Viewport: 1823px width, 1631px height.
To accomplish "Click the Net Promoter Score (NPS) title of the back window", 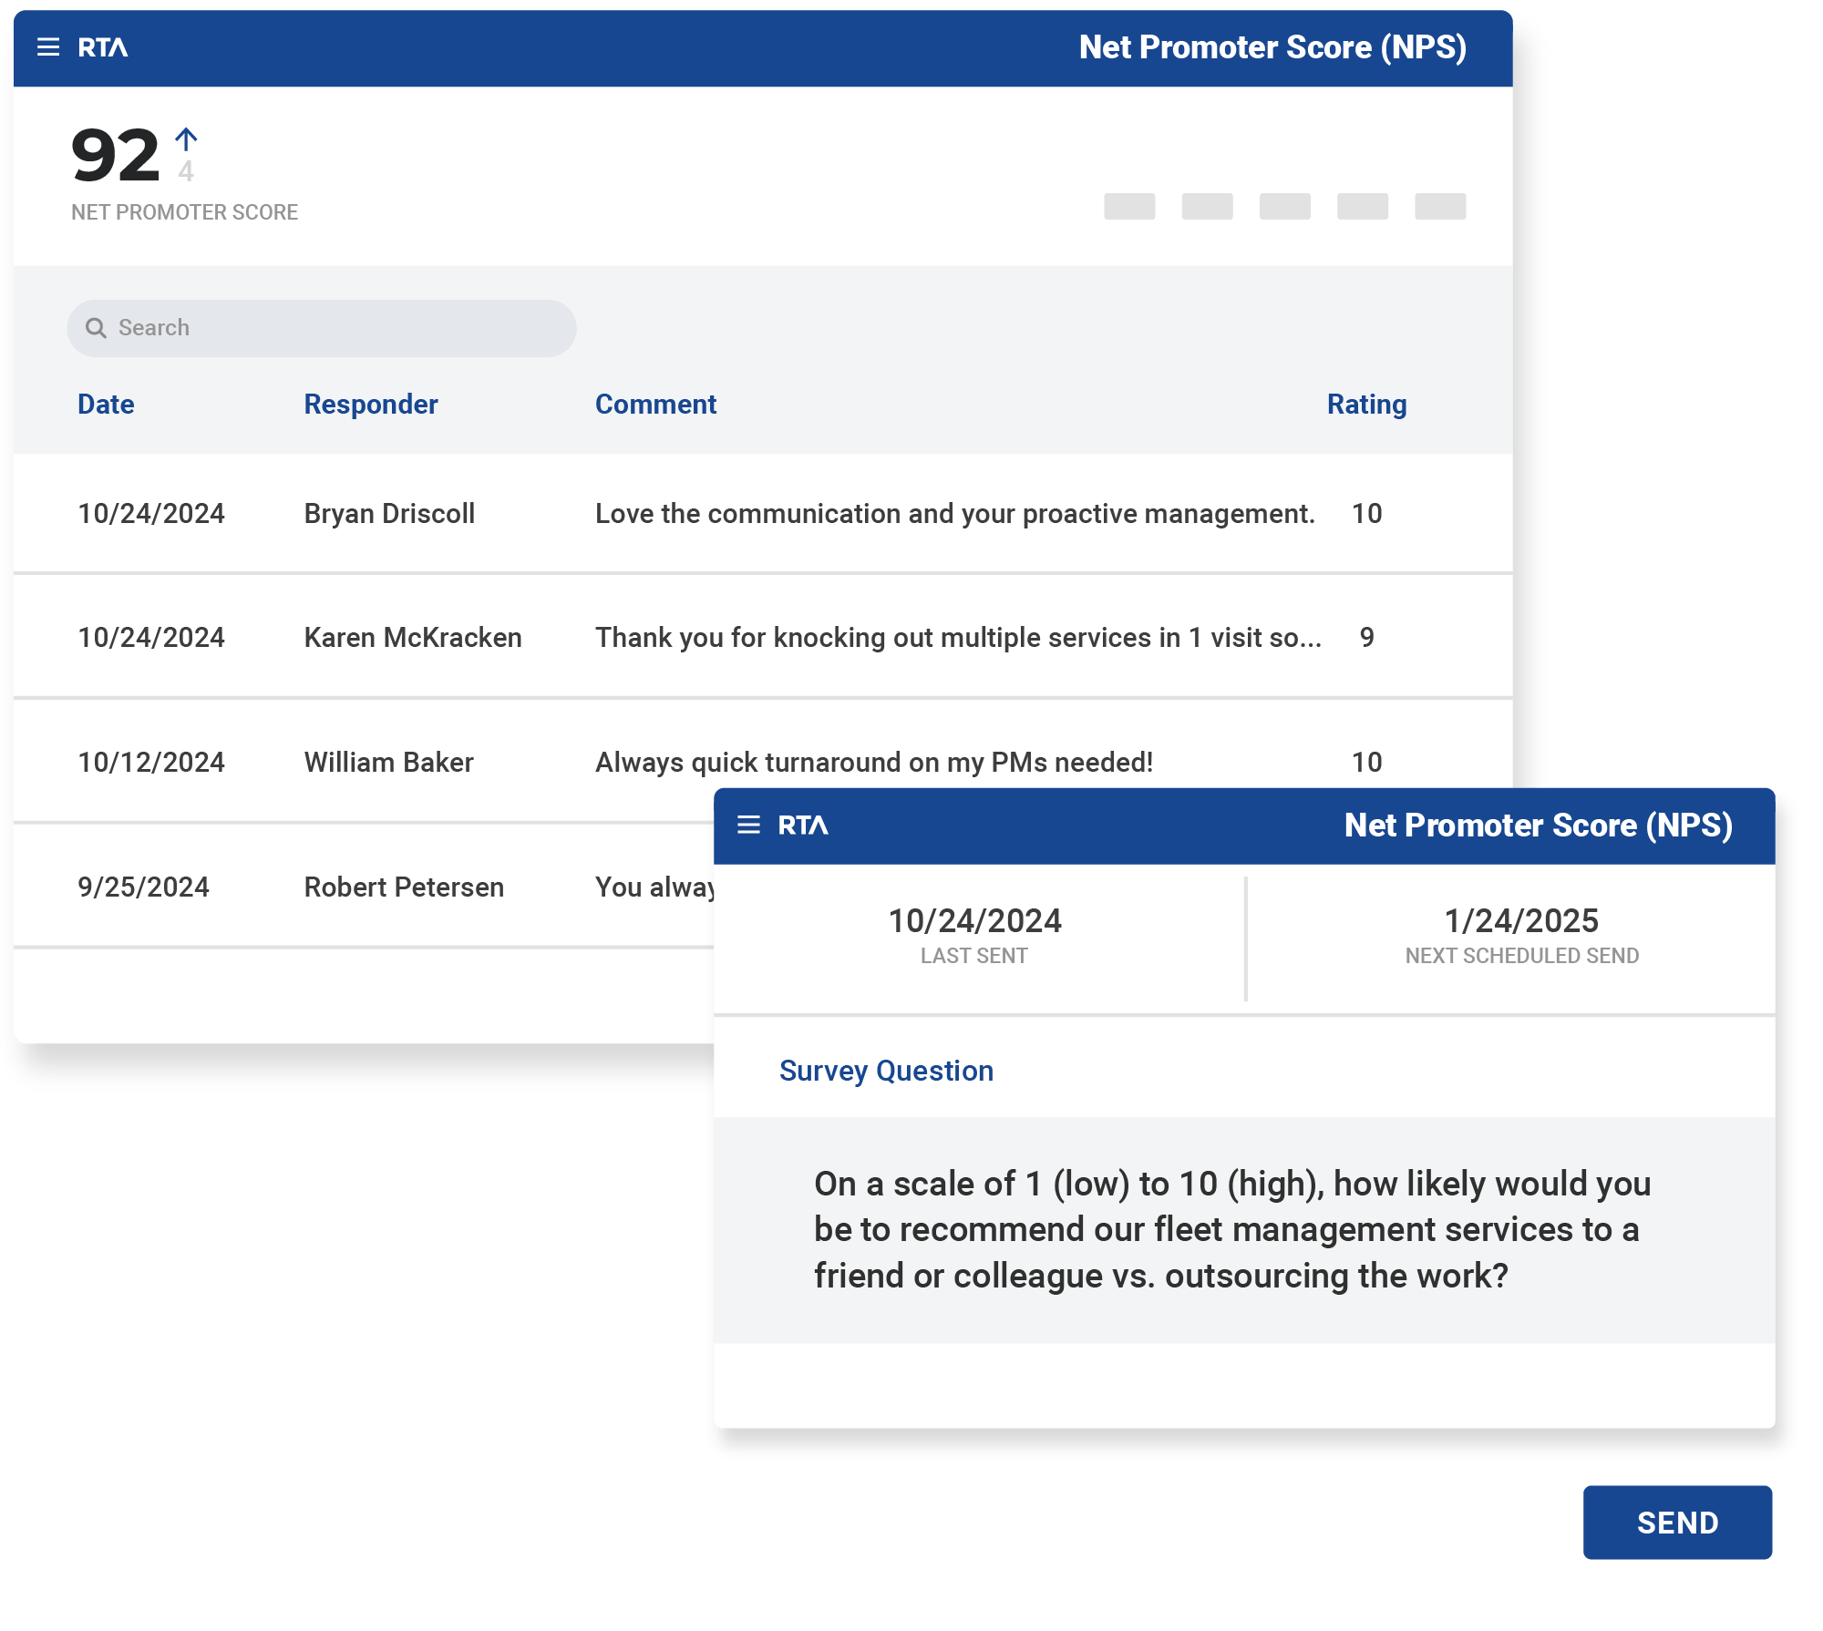I will (x=1272, y=47).
